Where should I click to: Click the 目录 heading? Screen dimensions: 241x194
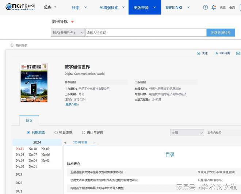[170, 154]
